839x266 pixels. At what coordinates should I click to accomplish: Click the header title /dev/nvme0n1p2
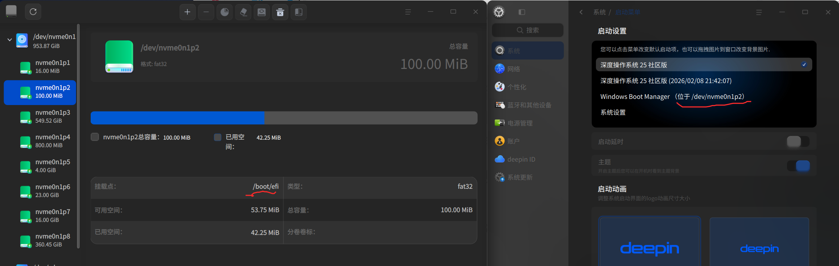170,48
